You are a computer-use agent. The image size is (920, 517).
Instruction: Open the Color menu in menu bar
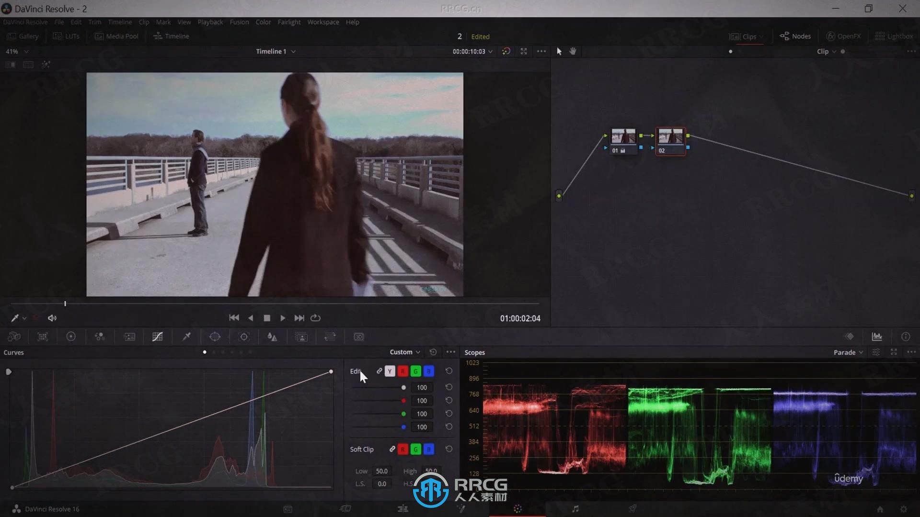(x=264, y=22)
